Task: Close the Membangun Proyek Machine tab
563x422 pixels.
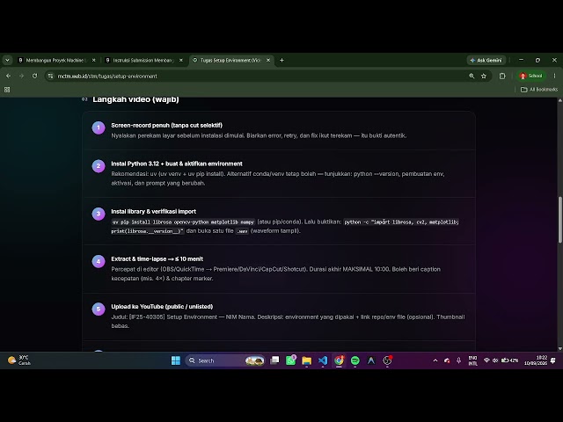Action: (94, 61)
